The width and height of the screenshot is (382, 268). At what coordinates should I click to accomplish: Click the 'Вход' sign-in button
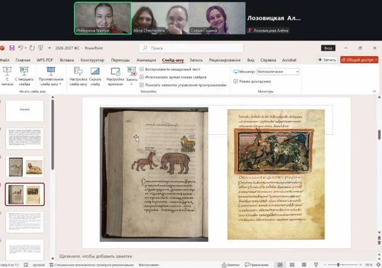point(328,48)
